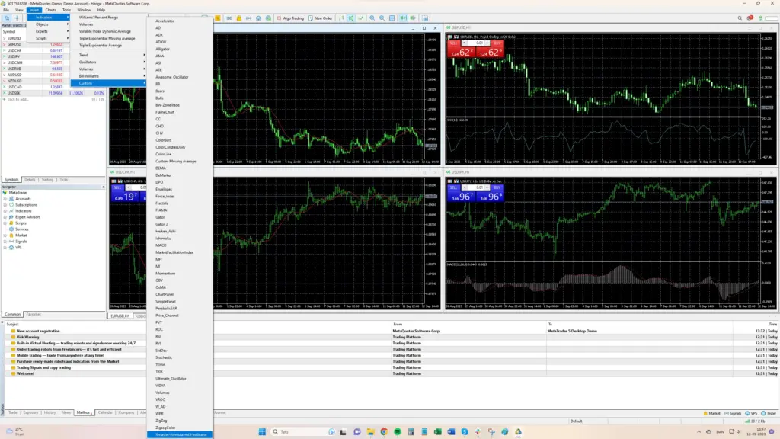Click the green account profile icon
This screenshot has width=780, height=439.
coord(761,18)
